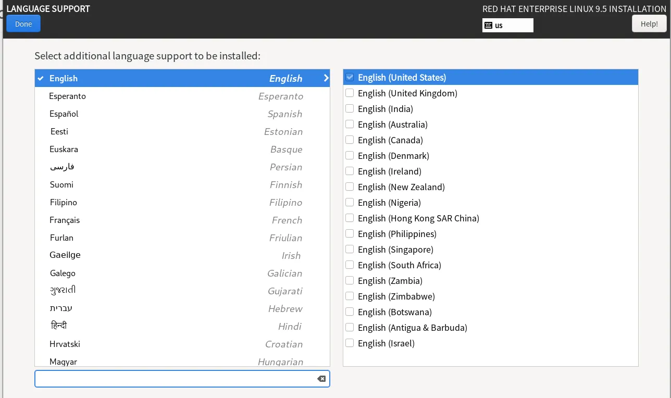Enable English (Israel) checkbox
The height and width of the screenshot is (398, 671).
pos(350,343)
